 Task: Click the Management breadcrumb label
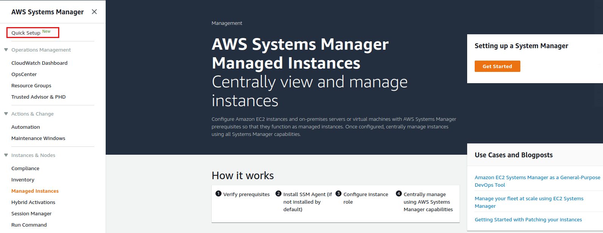(227, 23)
